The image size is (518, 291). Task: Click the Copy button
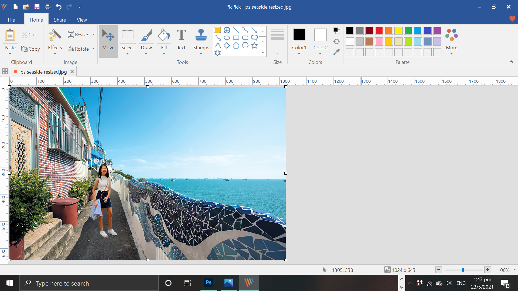coord(30,49)
